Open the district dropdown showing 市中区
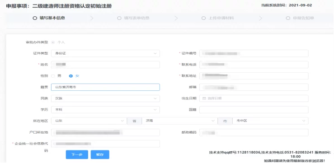Image resolution: width=334 pixels, height=163 pixels. click(x=270, y=121)
